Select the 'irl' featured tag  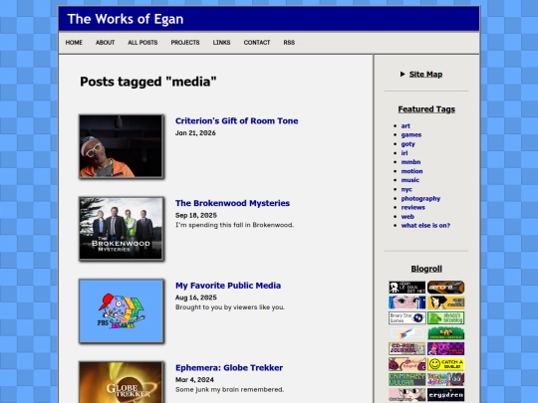(x=404, y=153)
